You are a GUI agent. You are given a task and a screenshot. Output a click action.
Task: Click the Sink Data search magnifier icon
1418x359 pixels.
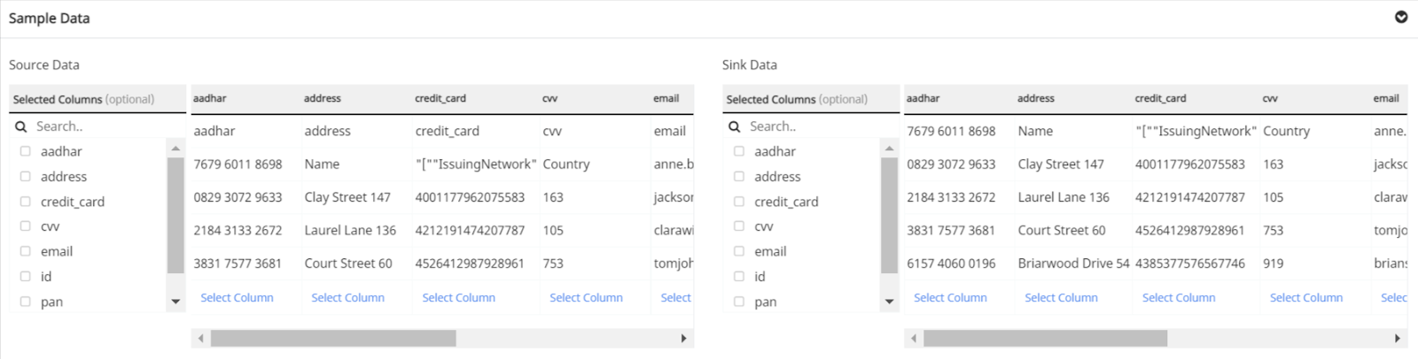[735, 126]
